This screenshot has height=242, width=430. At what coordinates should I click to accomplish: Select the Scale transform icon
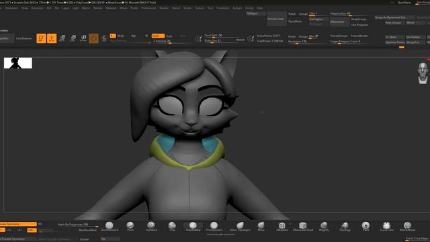(x=73, y=38)
